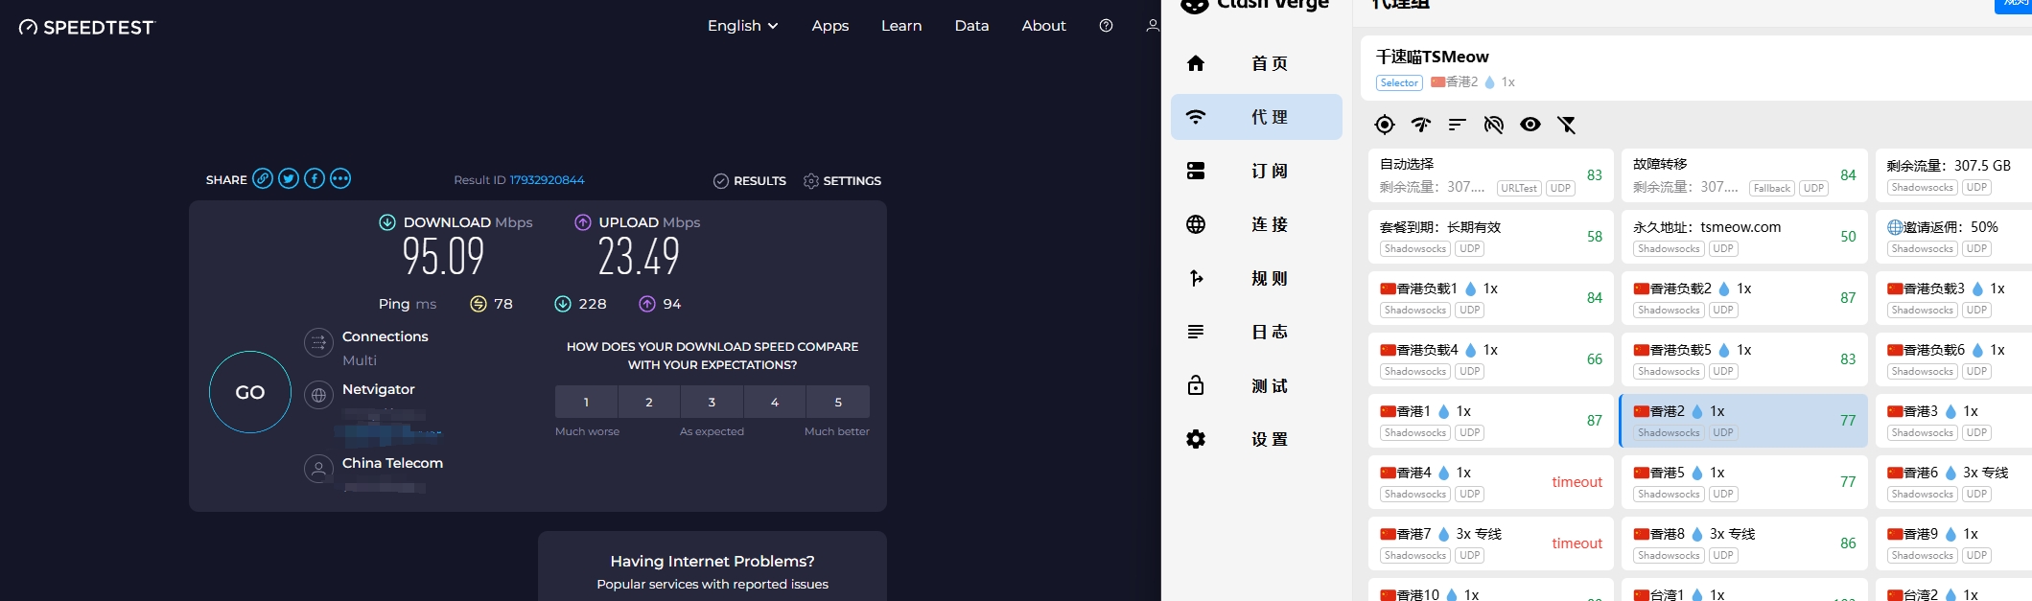The image size is (2032, 601).
Task: Click the home icon in Clash Verge sidebar
Action: (1196, 63)
